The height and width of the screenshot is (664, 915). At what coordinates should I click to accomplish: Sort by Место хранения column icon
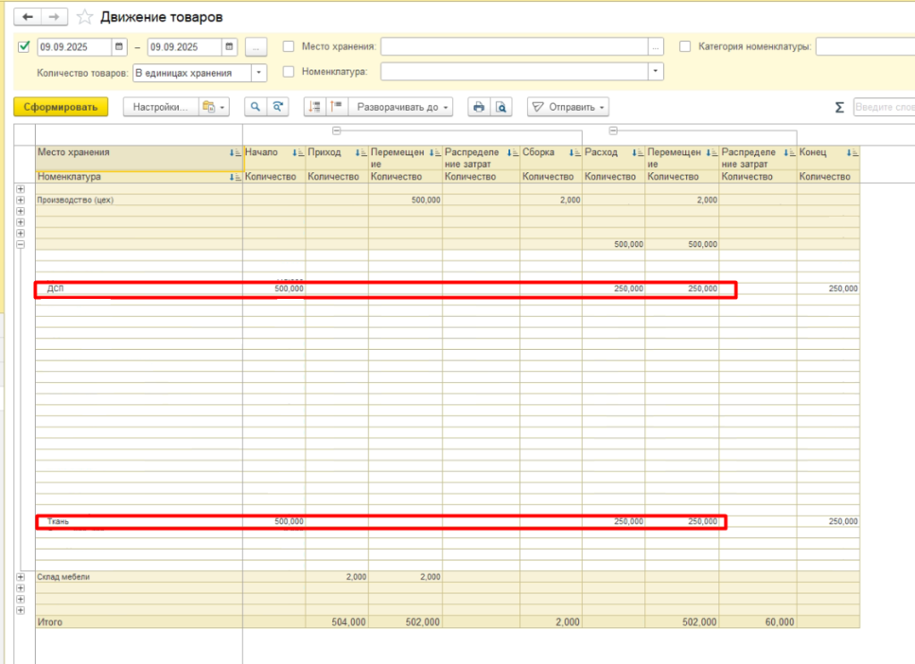tap(235, 153)
